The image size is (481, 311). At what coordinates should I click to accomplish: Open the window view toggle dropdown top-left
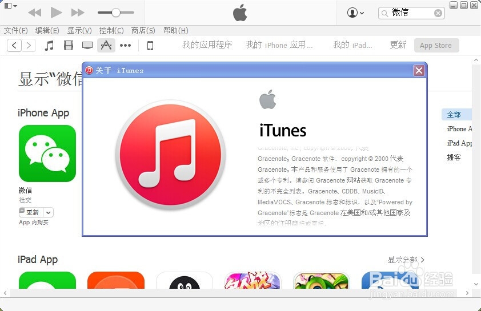[x=11, y=6]
